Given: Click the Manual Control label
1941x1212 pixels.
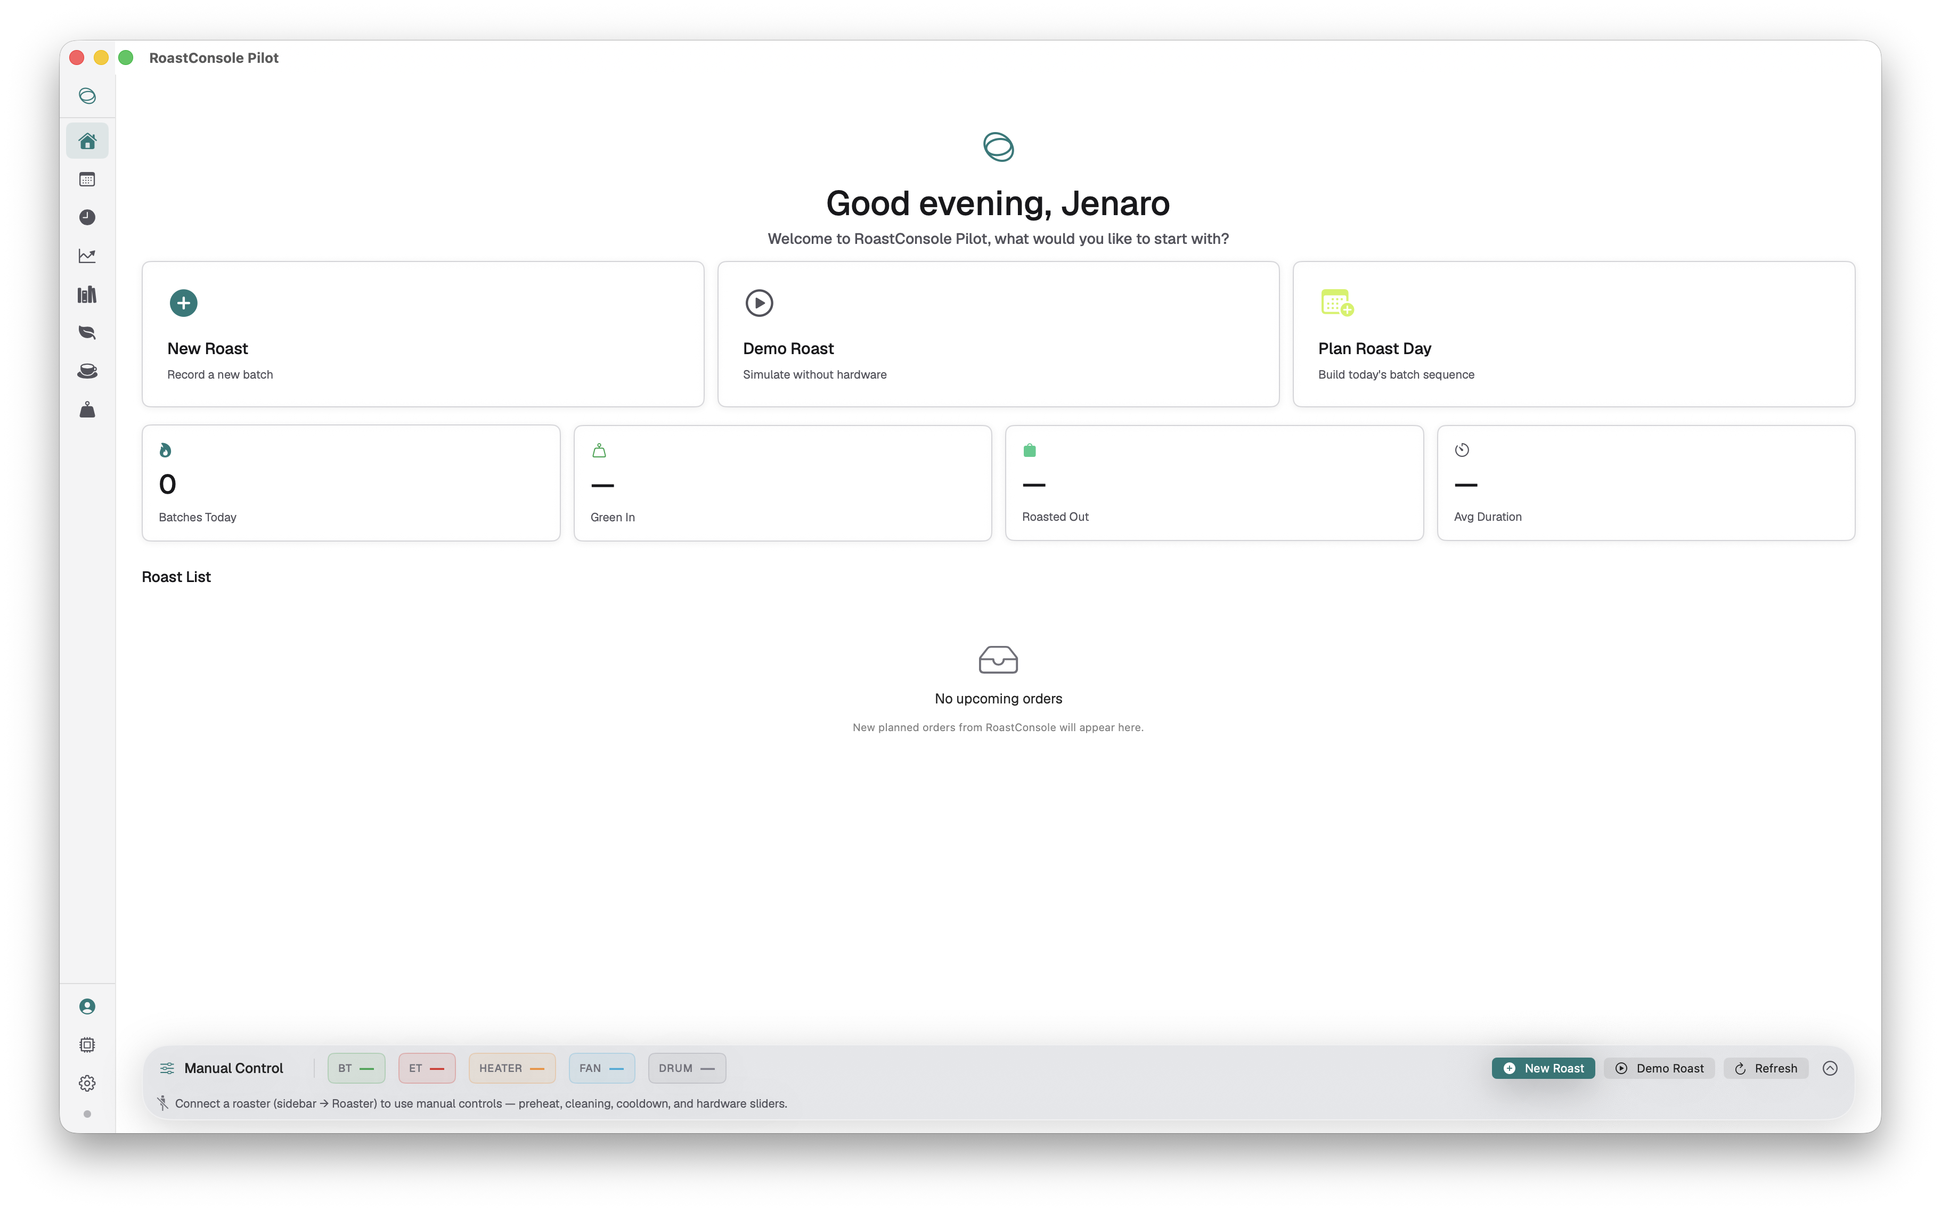Looking at the screenshot, I should [x=233, y=1068].
